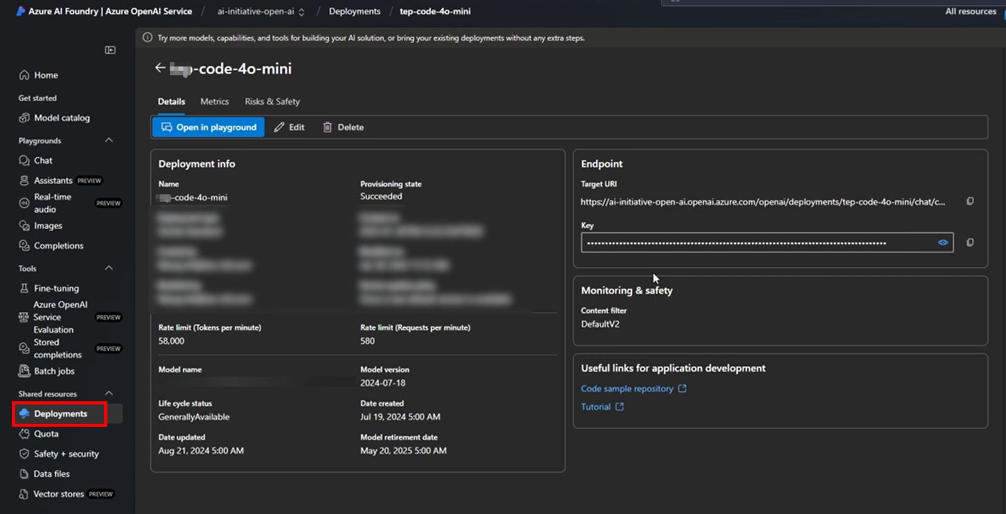Select the Succeeded provisioning state value
1006x514 pixels.
click(381, 196)
